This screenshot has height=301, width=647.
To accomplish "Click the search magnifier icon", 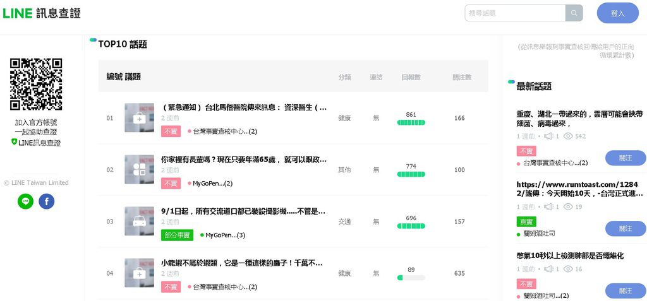I will click(574, 13).
